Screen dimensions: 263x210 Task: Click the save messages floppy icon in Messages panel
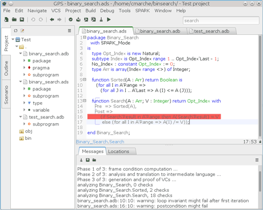[87, 160]
